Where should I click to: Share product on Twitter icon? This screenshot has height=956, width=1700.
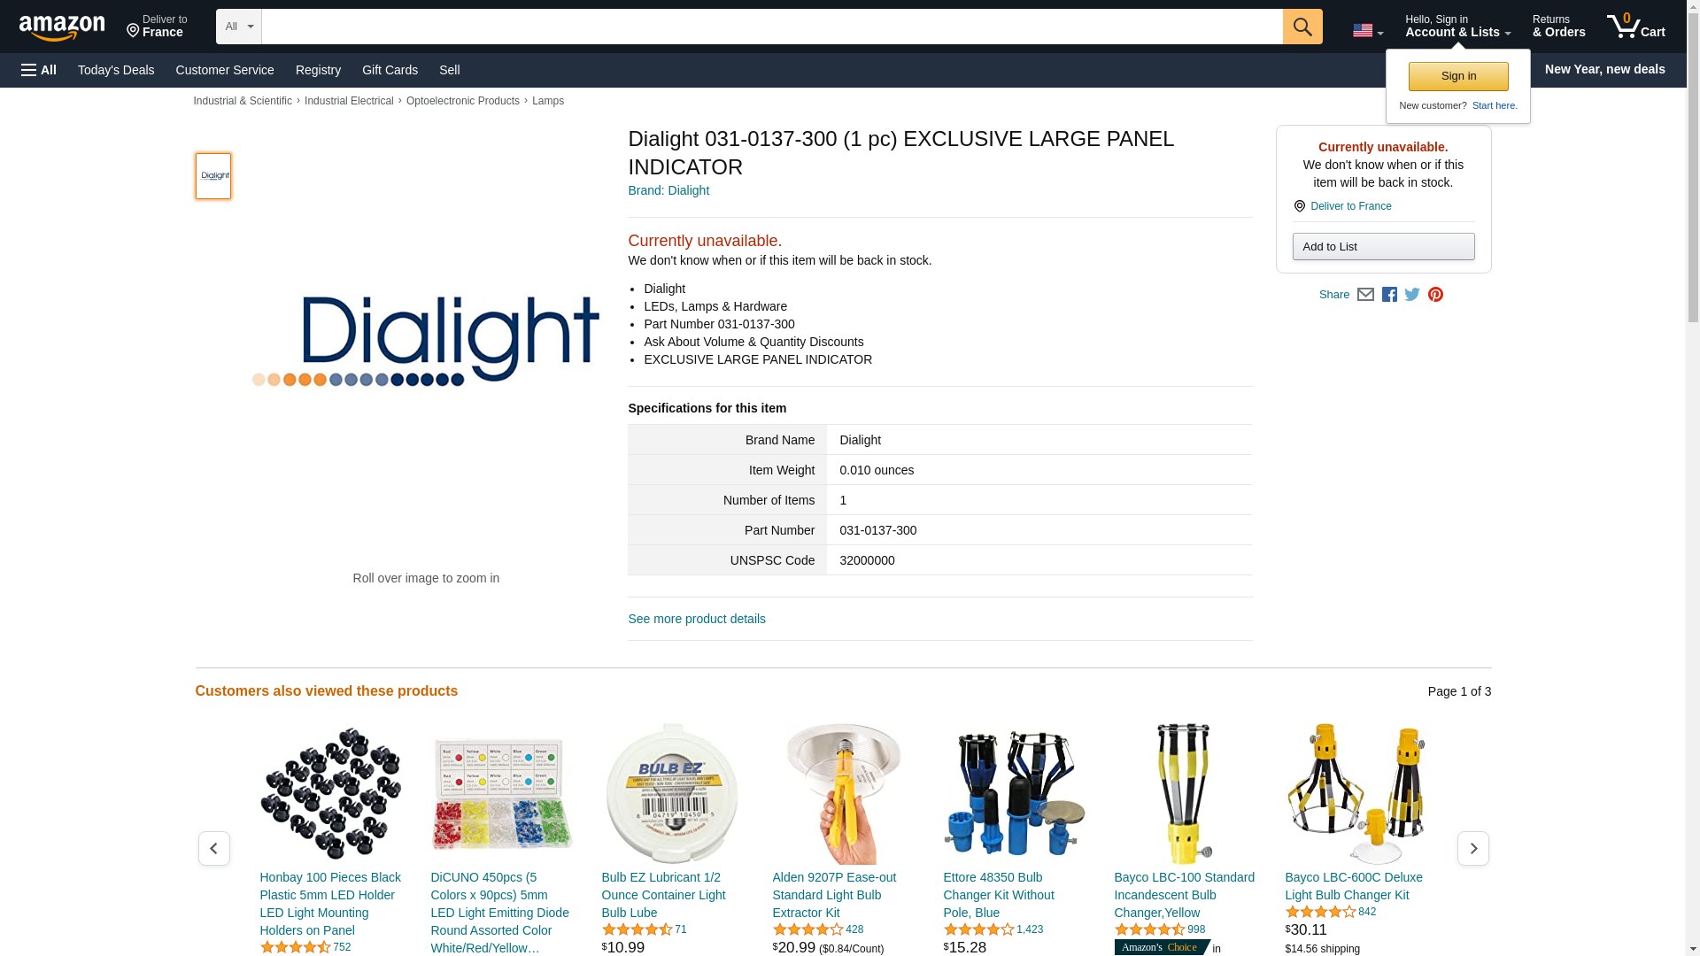pyautogui.click(x=1412, y=295)
